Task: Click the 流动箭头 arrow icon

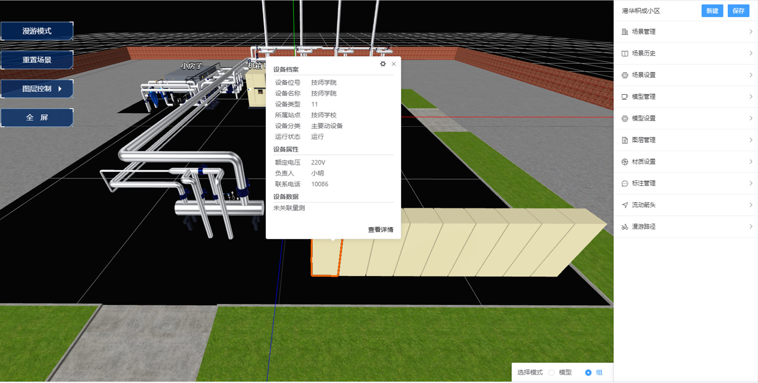Action: pyautogui.click(x=624, y=205)
